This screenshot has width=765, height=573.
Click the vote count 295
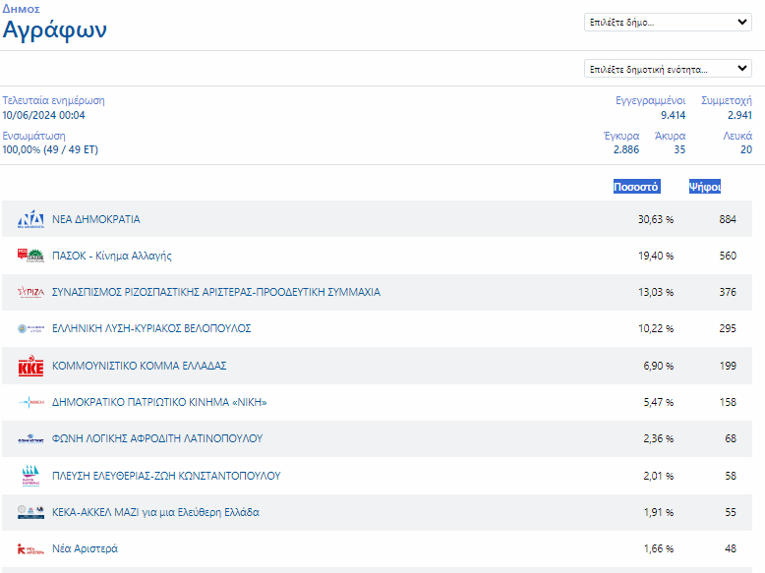(728, 328)
